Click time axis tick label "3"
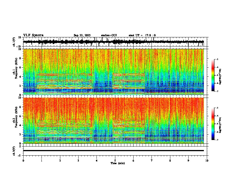Screen dimensions: 233x180 pyautogui.click(x=78, y=161)
